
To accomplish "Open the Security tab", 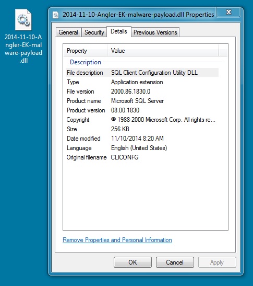I will 94,32.
